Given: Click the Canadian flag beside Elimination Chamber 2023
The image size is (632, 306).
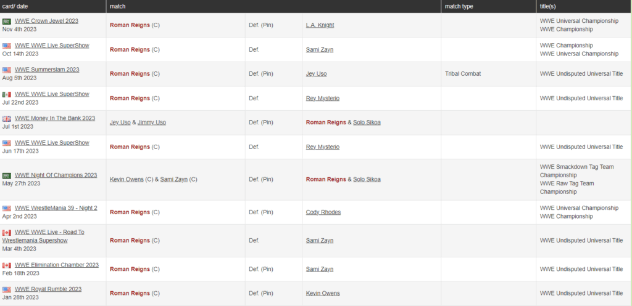Looking at the screenshot, I should pos(7,265).
